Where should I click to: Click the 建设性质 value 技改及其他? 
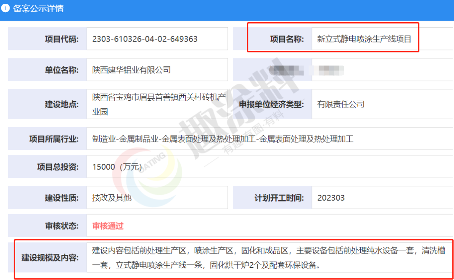point(112,197)
